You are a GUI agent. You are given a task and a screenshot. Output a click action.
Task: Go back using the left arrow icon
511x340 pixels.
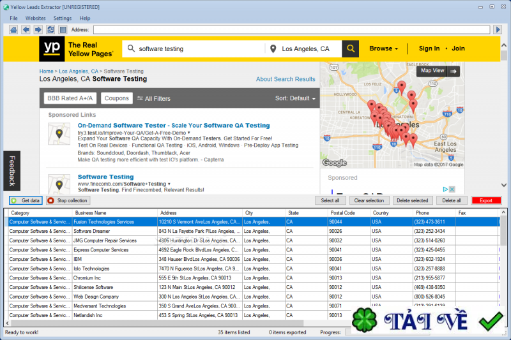coord(26,29)
